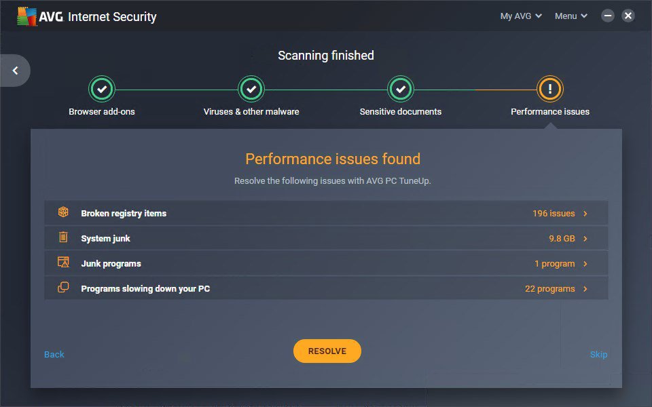Click the 1 program value
Image resolution: width=652 pixels, height=407 pixels.
pyautogui.click(x=555, y=264)
